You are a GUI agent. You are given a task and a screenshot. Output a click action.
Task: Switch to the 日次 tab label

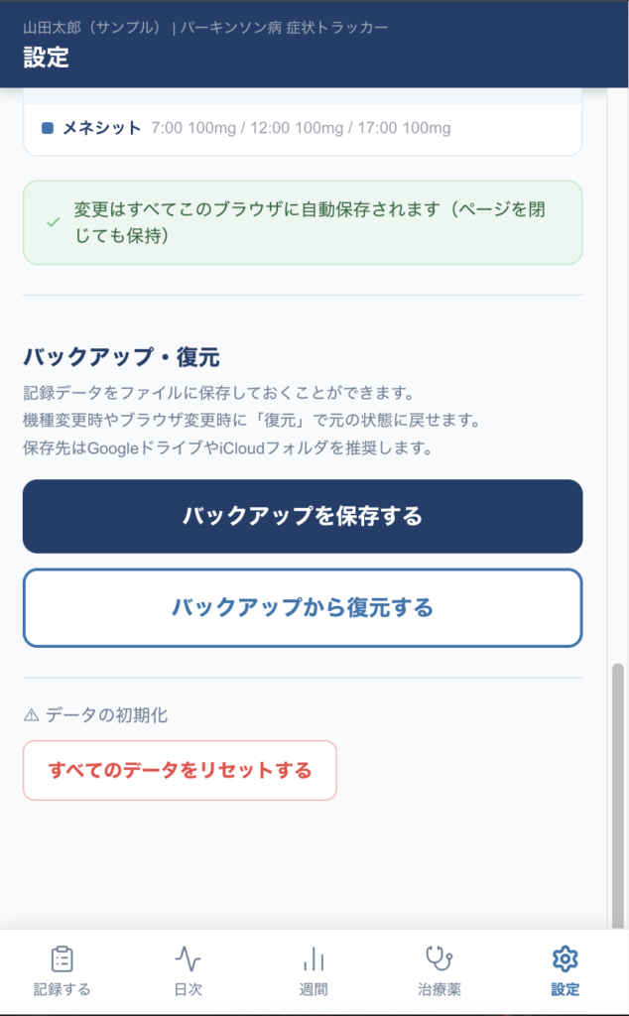[x=188, y=989]
